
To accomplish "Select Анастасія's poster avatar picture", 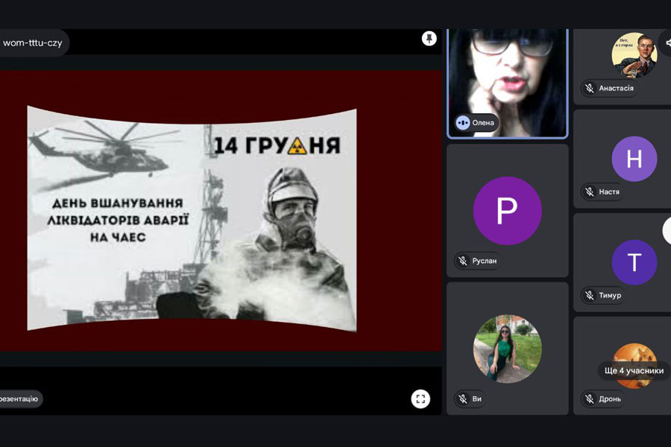I will click(x=634, y=55).
